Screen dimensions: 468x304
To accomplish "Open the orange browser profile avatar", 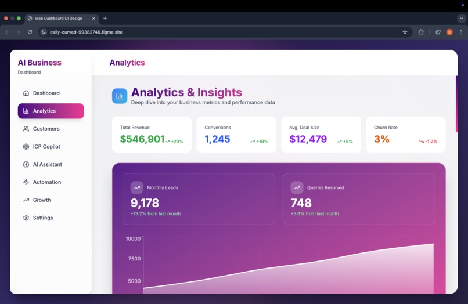I will 449,32.
